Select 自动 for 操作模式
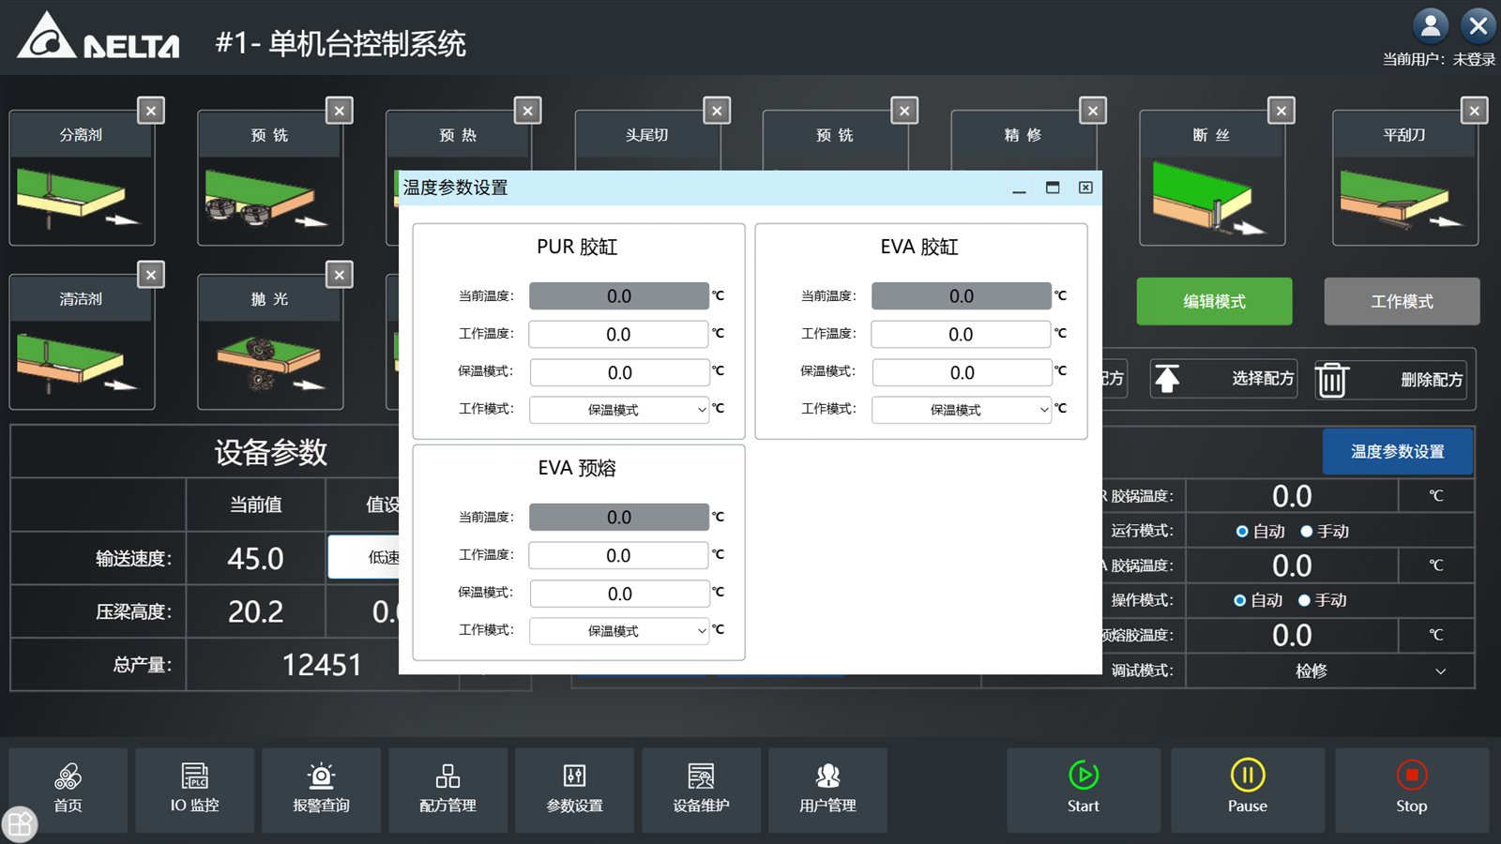Image resolution: width=1501 pixels, height=844 pixels. pyautogui.click(x=1258, y=600)
